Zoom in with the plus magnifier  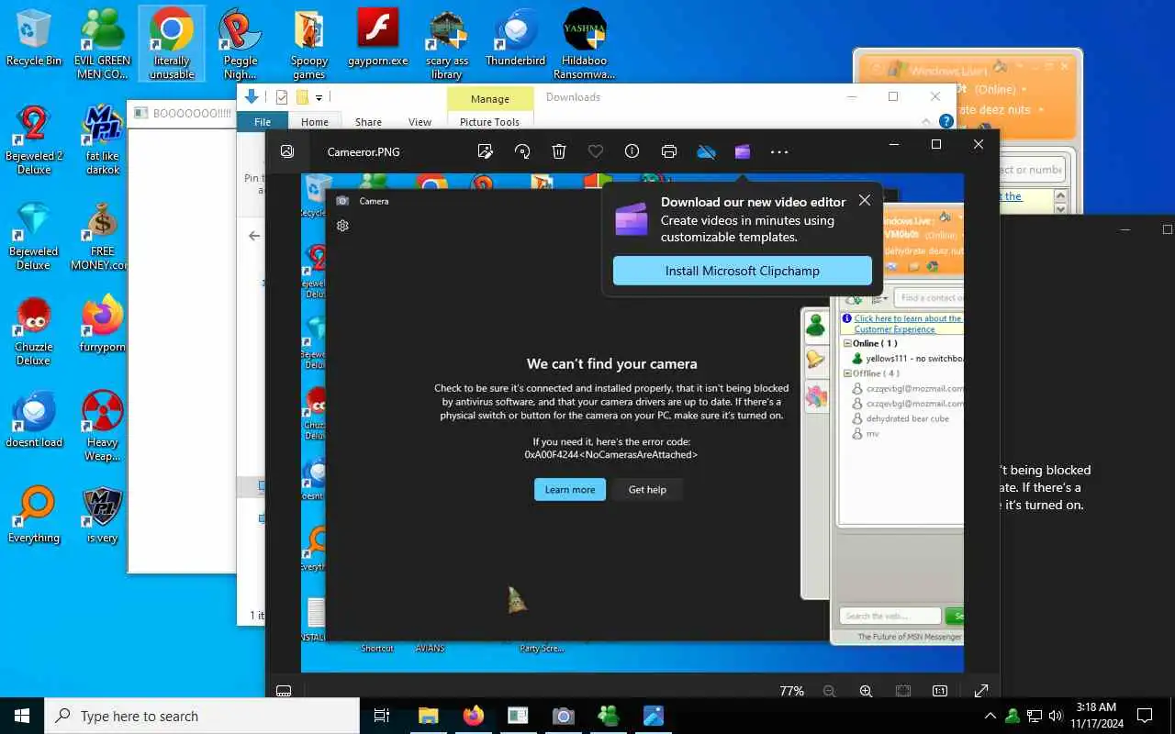[x=866, y=691]
